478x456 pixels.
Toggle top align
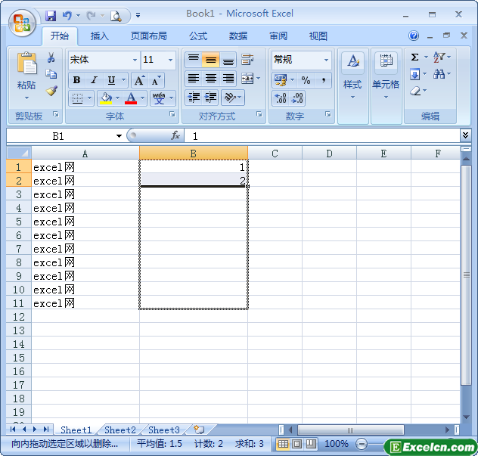[x=193, y=60]
